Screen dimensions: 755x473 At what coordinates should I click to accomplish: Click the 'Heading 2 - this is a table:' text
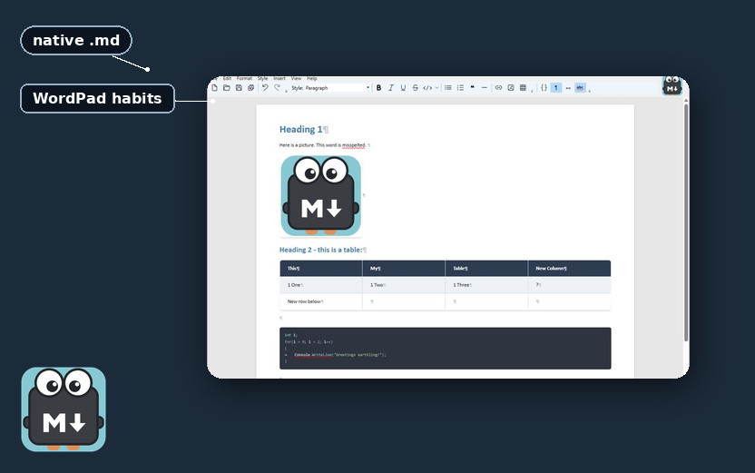pos(320,250)
